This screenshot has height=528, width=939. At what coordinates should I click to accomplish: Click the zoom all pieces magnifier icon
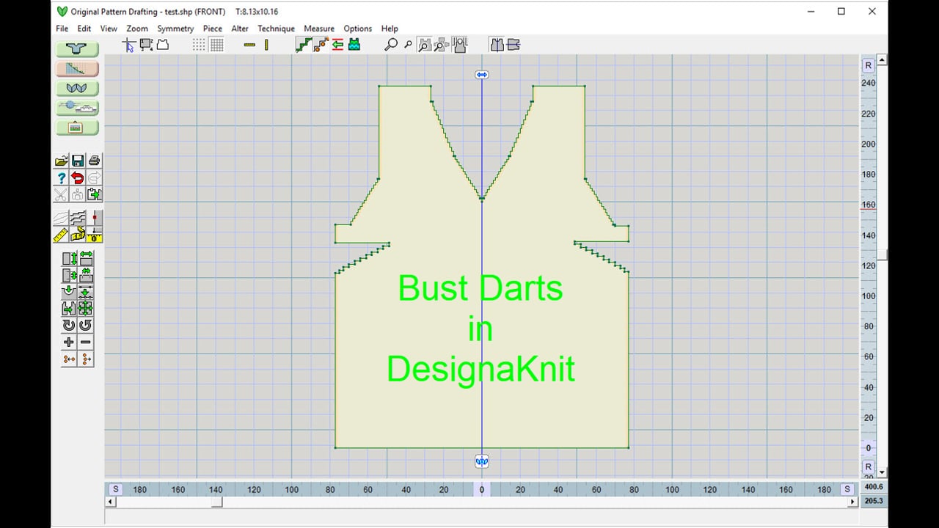tap(441, 45)
